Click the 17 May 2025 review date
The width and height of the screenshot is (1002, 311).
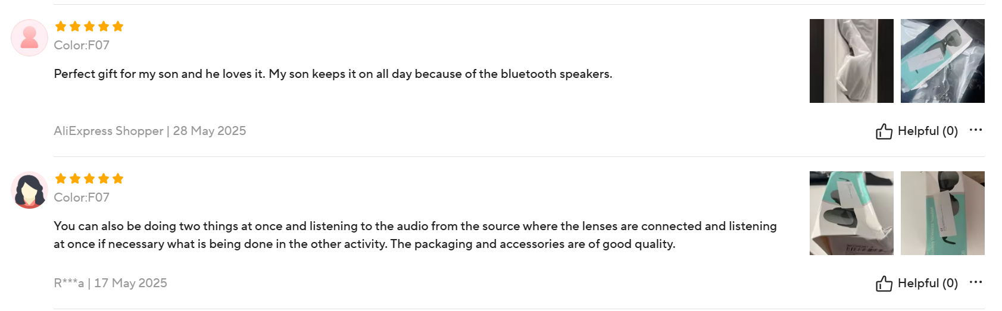[x=130, y=283]
